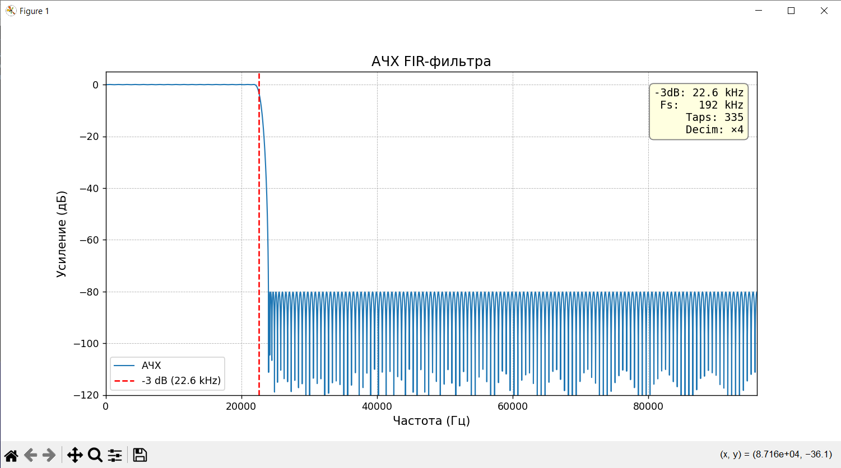Click the y-axis label Усиление (дБ)
The width and height of the screenshot is (841, 468).
click(61, 234)
